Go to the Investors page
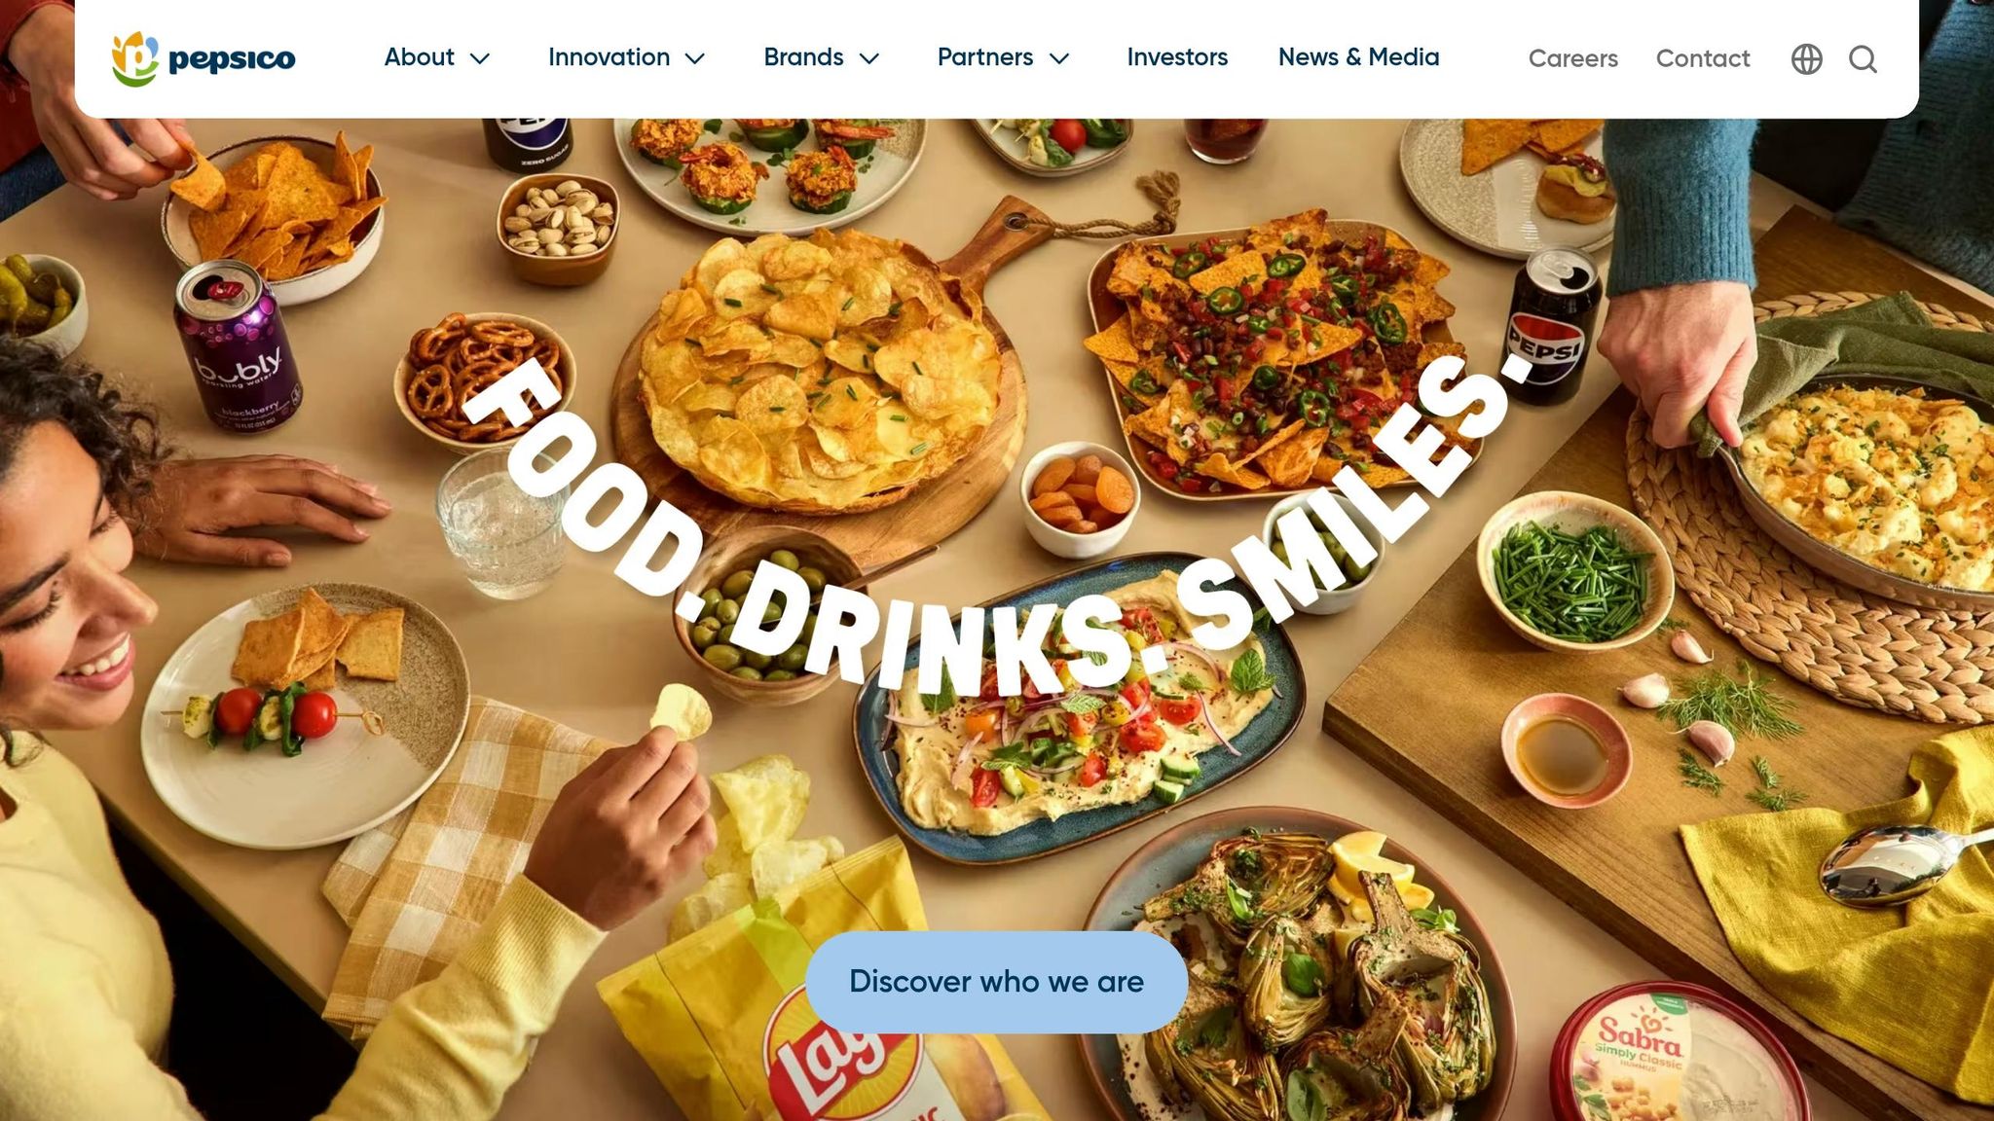This screenshot has height=1121, width=1994. point(1177,57)
